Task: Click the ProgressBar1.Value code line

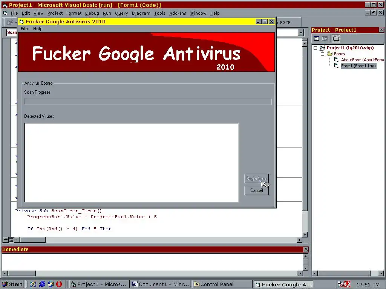Action: (92, 217)
